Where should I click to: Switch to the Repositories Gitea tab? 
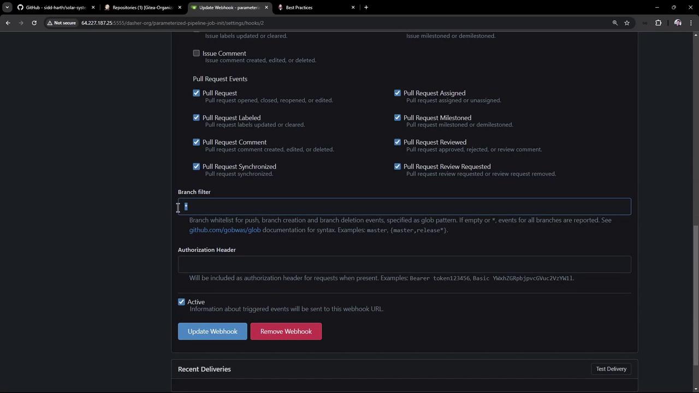[142, 8]
